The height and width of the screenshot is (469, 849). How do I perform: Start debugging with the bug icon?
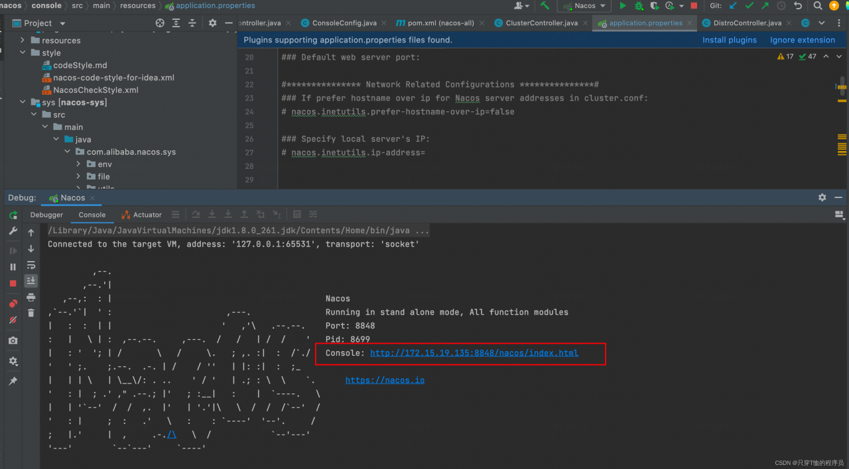[639, 6]
